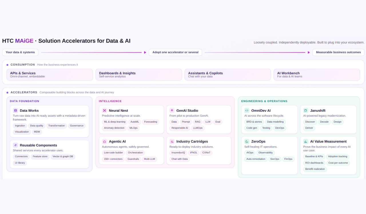This screenshot has height=214, width=366.
Task: Open the Dashboards & Insights card
Action: (x=139, y=75)
